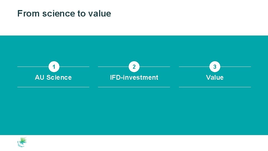This screenshot has width=268, height=151.
Task: Click the 'Value' label under step 3
Action: coord(215,77)
